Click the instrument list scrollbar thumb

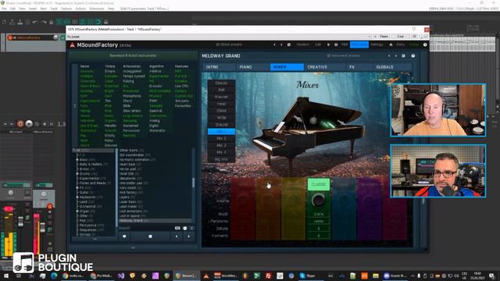[x=193, y=183]
